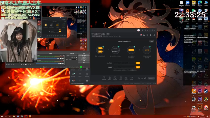Image resolution: width=210 pixels, height=118 pixels.
Task: Click the rtmp address field
Action: click(124, 63)
